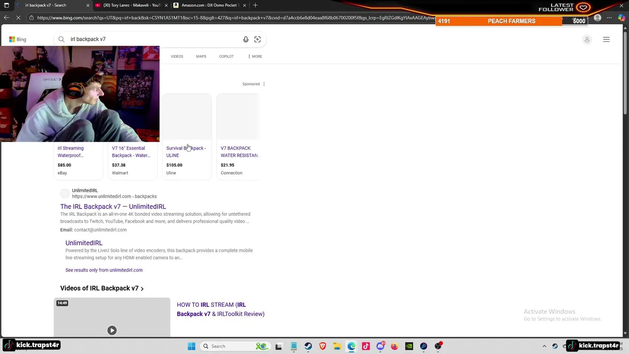Click the Windows taskbar Search box

click(x=234, y=346)
